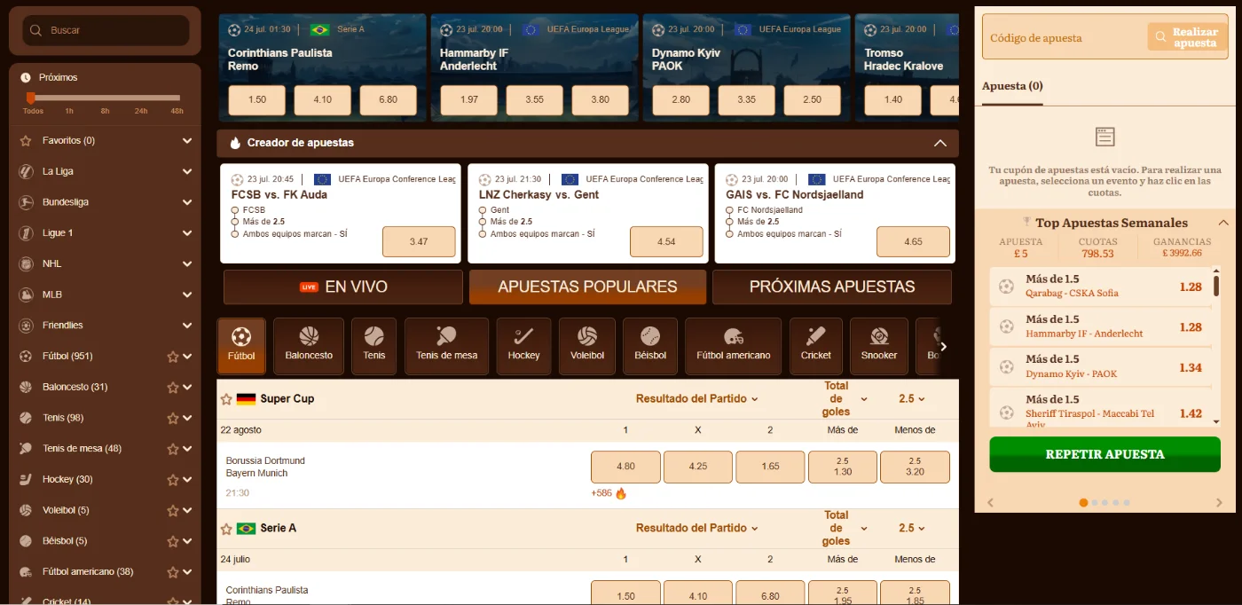Screen dimensions: 1242x605
Task: Favorite the Serie A league star
Action: (226, 529)
